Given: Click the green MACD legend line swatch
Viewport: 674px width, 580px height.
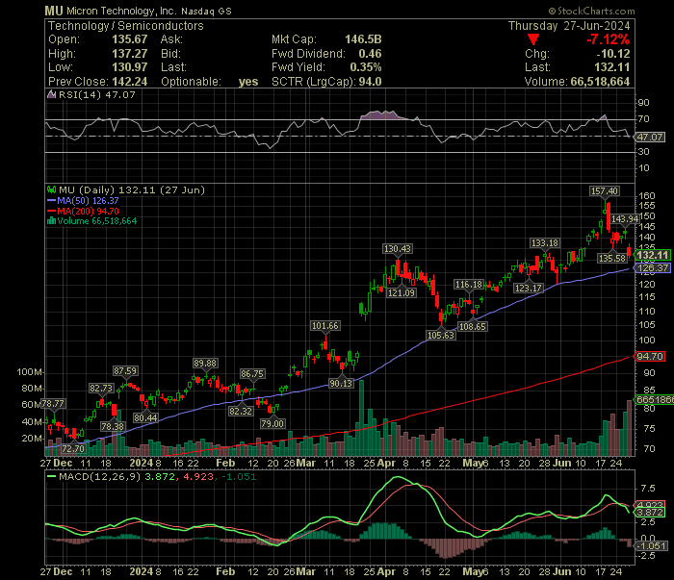Looking at the screenshot, I should 52,476.
